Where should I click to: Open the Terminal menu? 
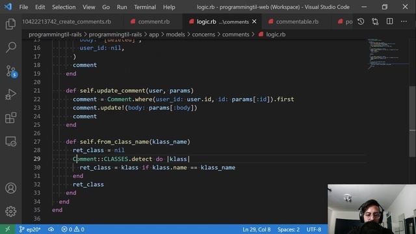pyautogui.click(x=145, y=7)
